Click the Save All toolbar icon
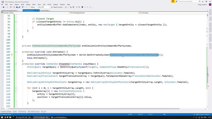Viewport: 212px width, 119px height. (x=19, y=7)
